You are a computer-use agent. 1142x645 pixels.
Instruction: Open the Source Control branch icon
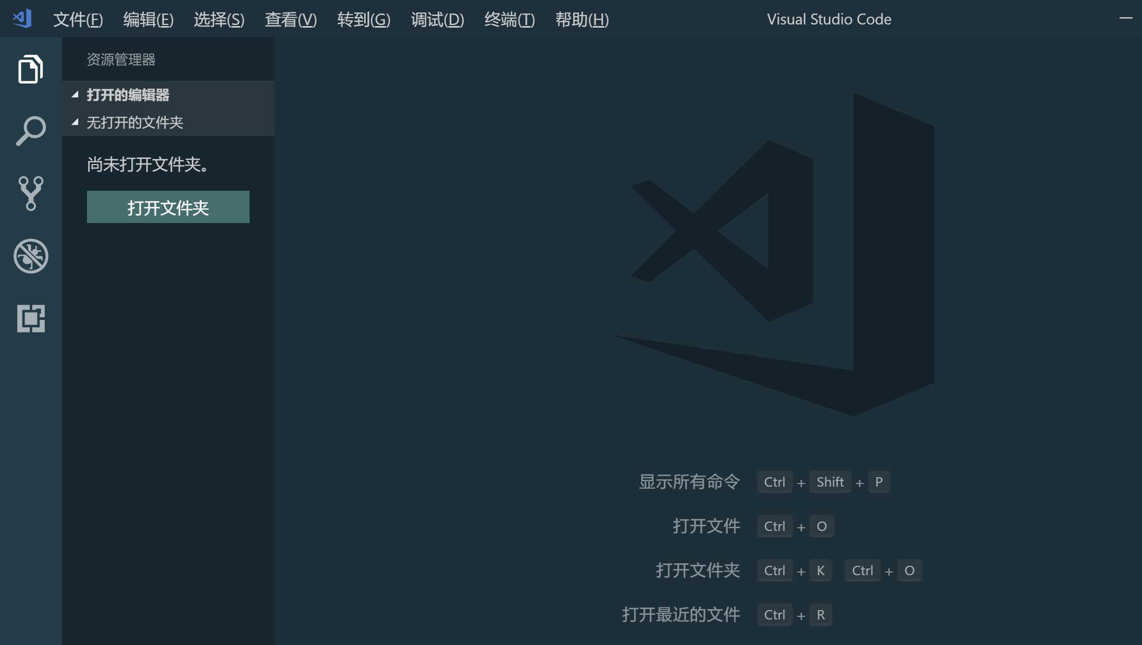coord(31,193)
